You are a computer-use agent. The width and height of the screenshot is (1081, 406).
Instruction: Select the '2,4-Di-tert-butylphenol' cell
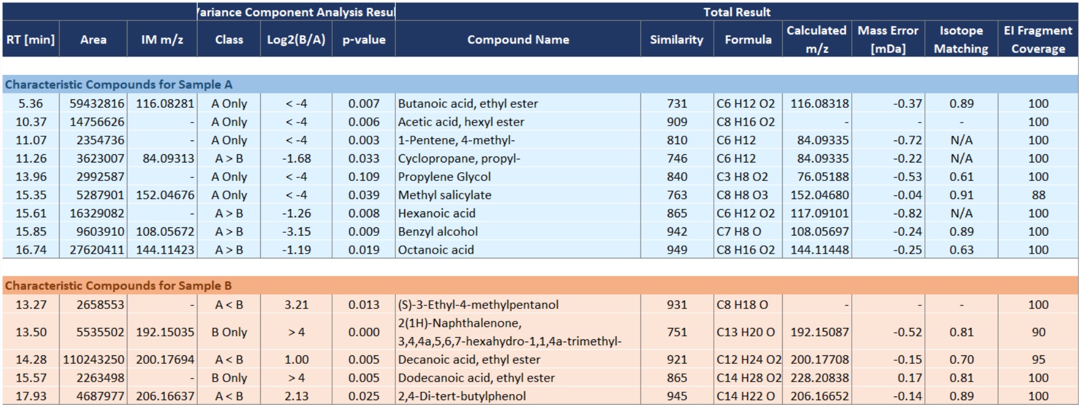coord(518,396)
